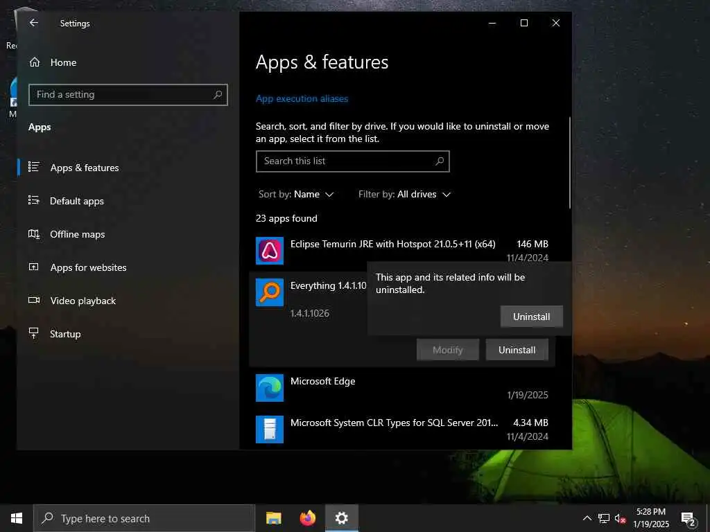The height and width of the screenshot is (532, 710).
Task: Select Microsoft System CLR Types entry
Action: 402,429
